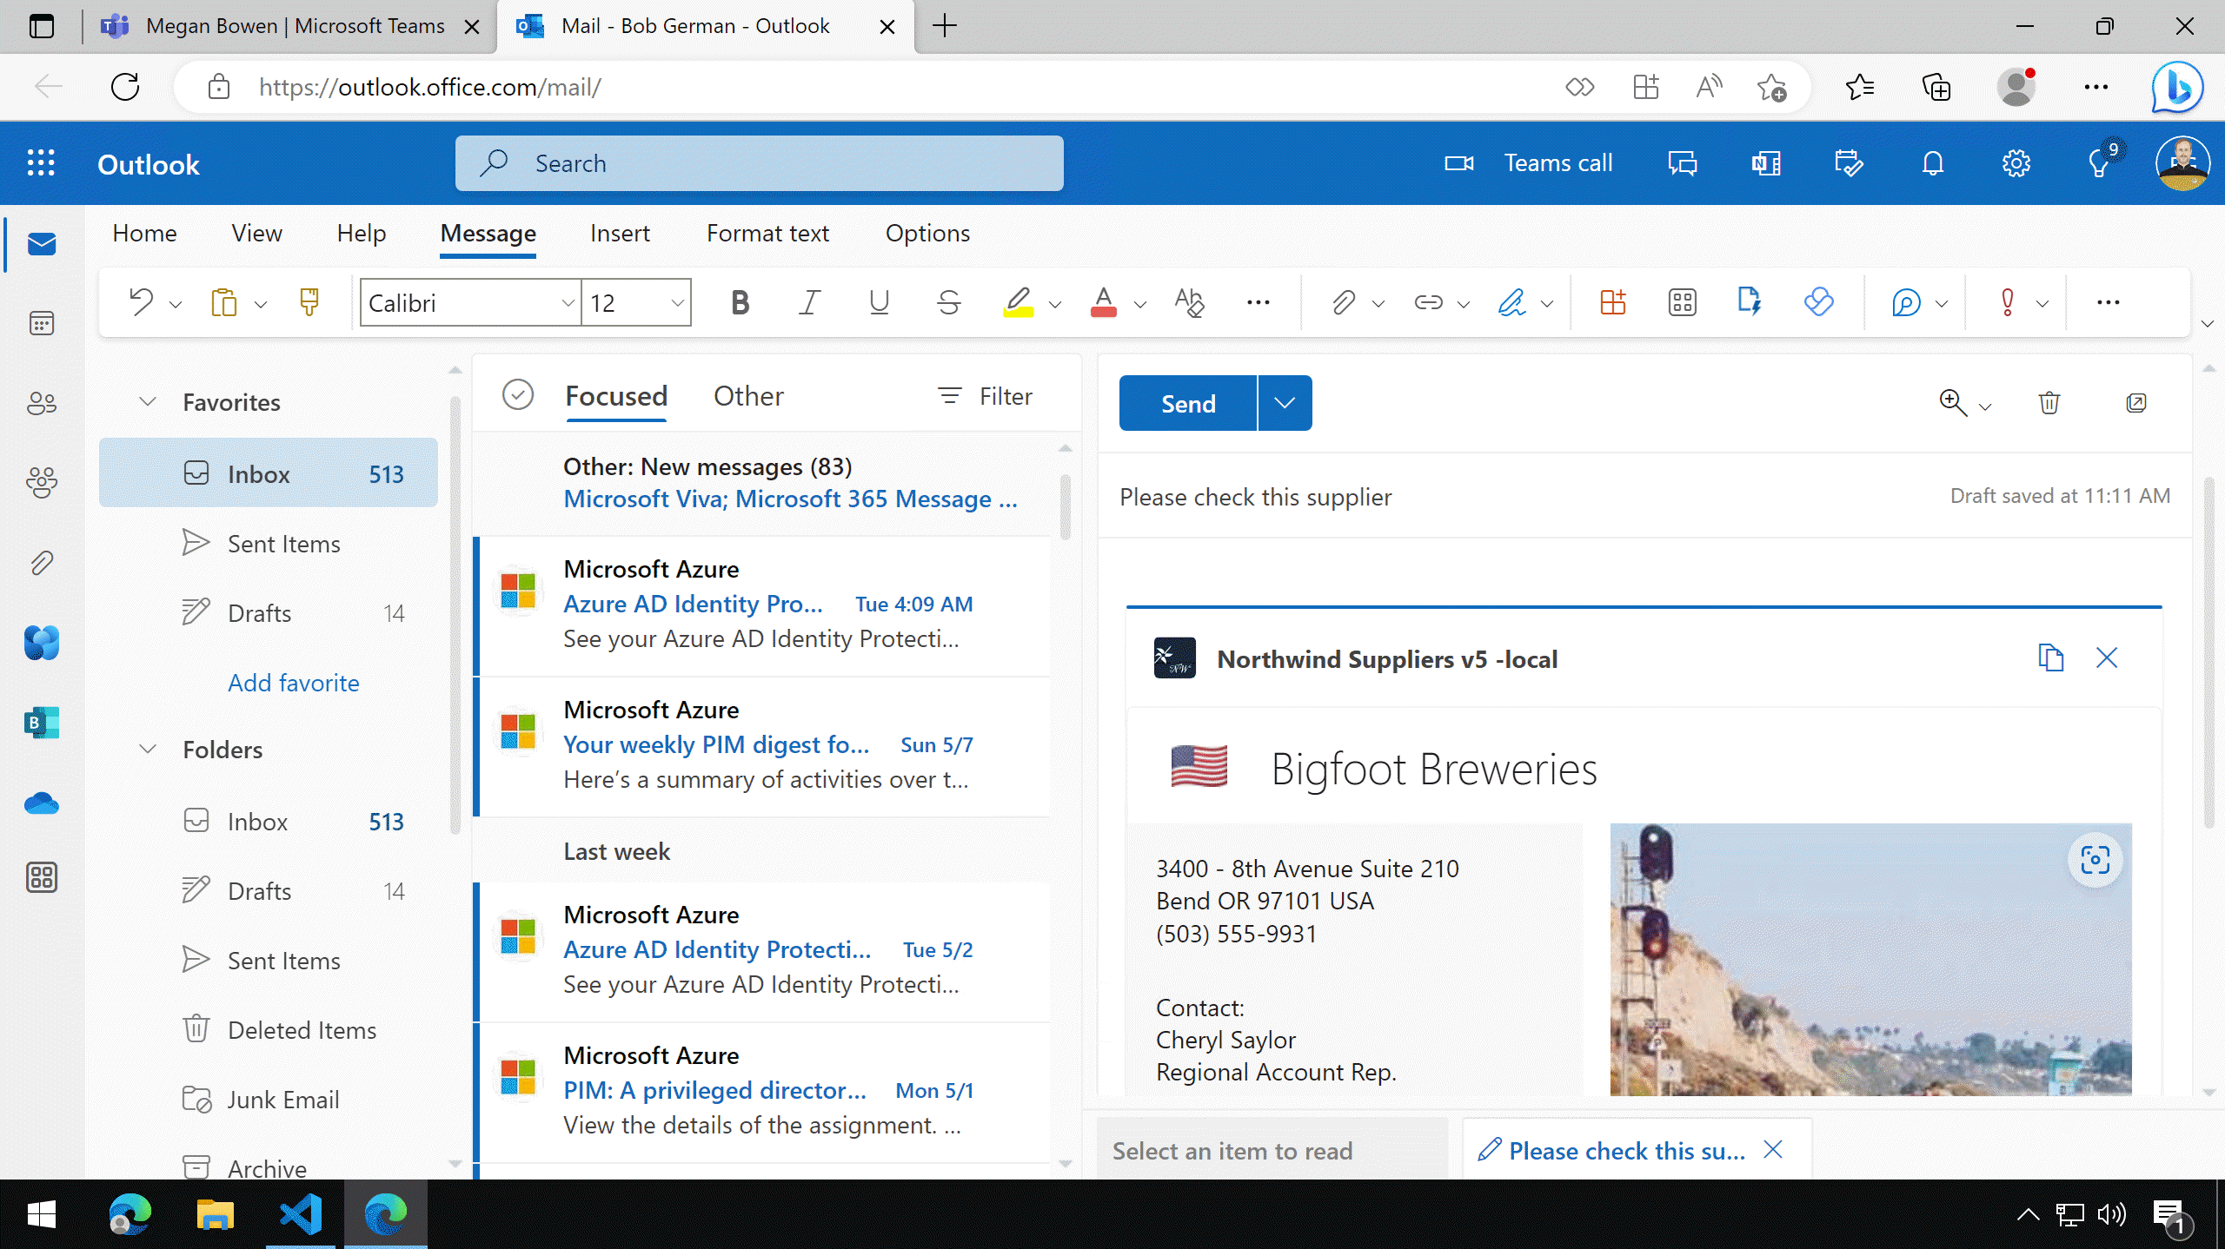The height and width of the screenshot is (1249, 2225).
Task: Open Files paperclip in left rail
Action: [42, 563]
